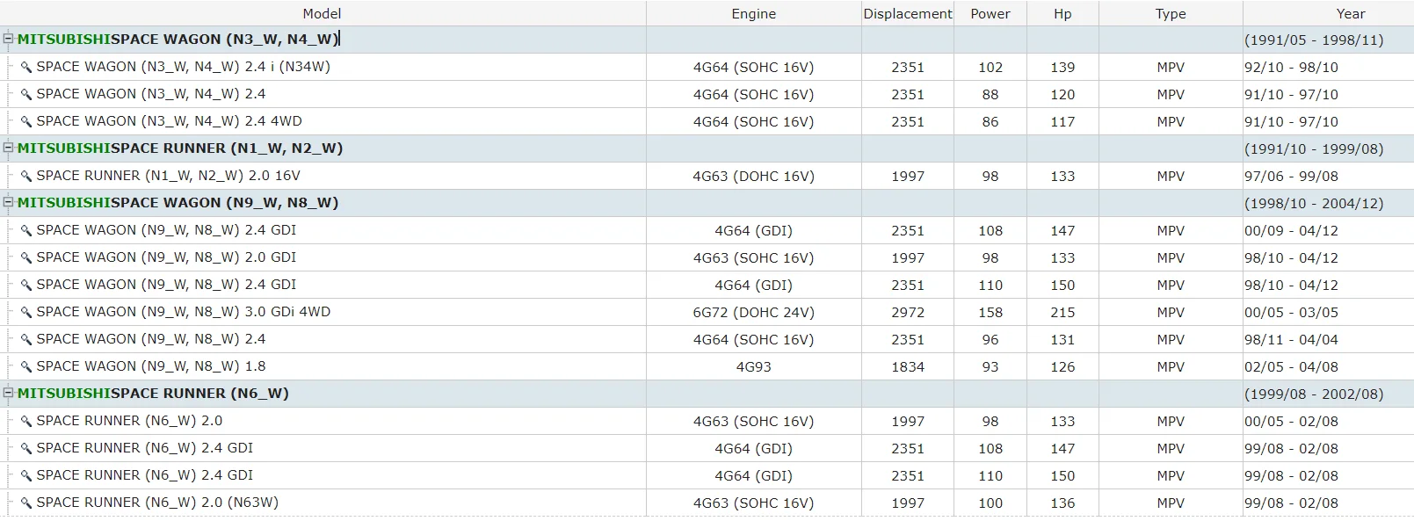Select the MITSUBISHI SPACE RUNNER (N6_W) heading

coord(153,394)
